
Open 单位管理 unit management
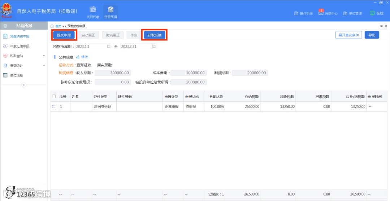point(352,13)
